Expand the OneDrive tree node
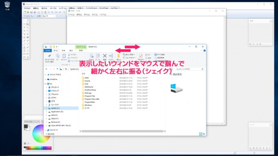This screenshot has height=156, width=278. 45,79
